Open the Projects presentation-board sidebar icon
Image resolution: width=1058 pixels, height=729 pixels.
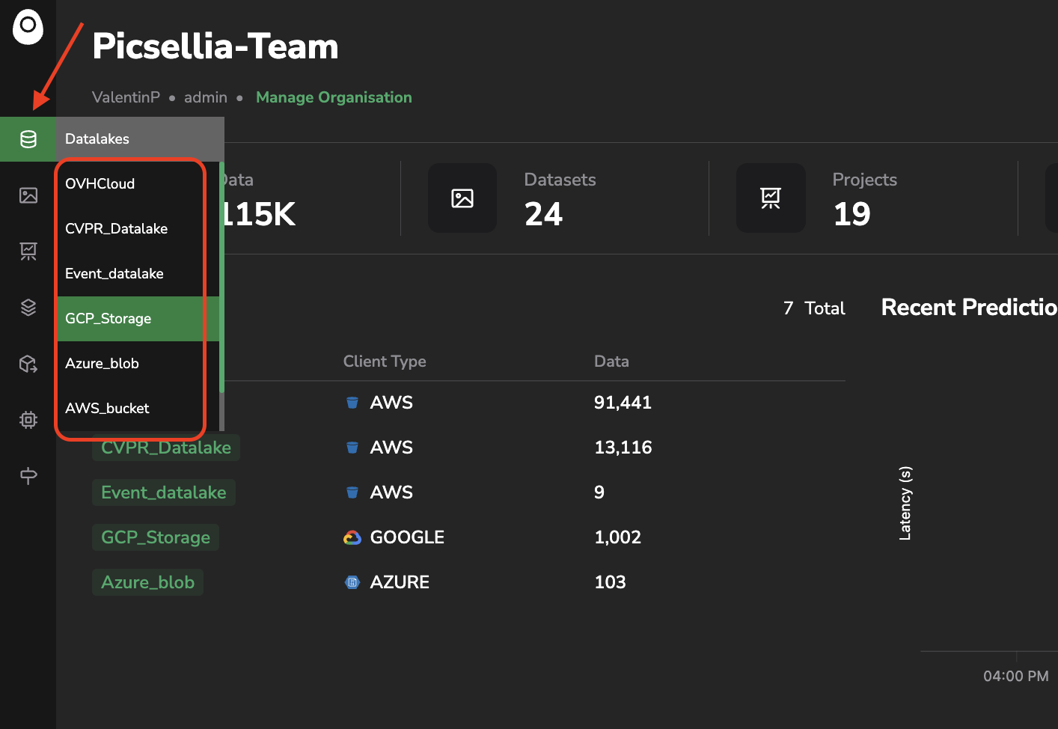[28, 251]
